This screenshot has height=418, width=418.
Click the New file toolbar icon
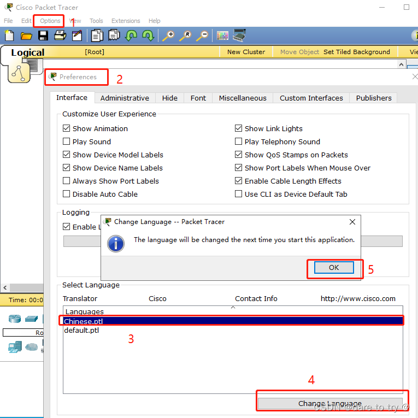pyautogui.click(x=9, y=36)
